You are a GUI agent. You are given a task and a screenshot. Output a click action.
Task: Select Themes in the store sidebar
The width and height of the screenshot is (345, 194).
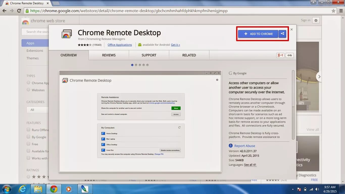pyautogui.click(x=33, y=58)
